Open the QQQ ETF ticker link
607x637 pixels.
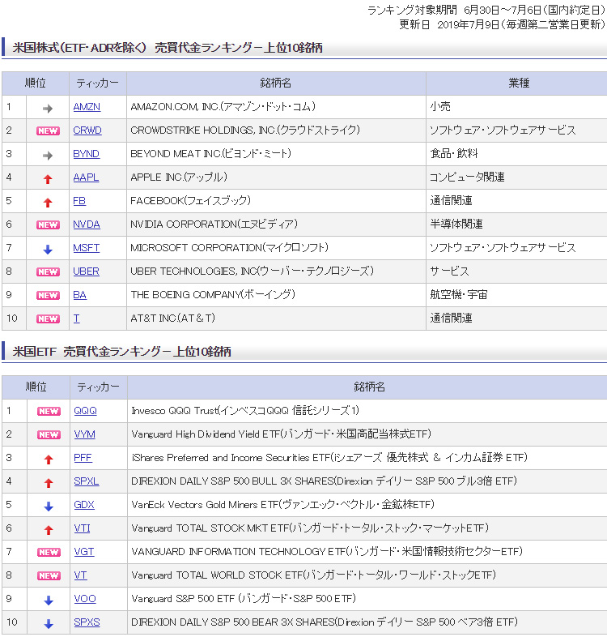pyautogui.click(x=85, y=411)
